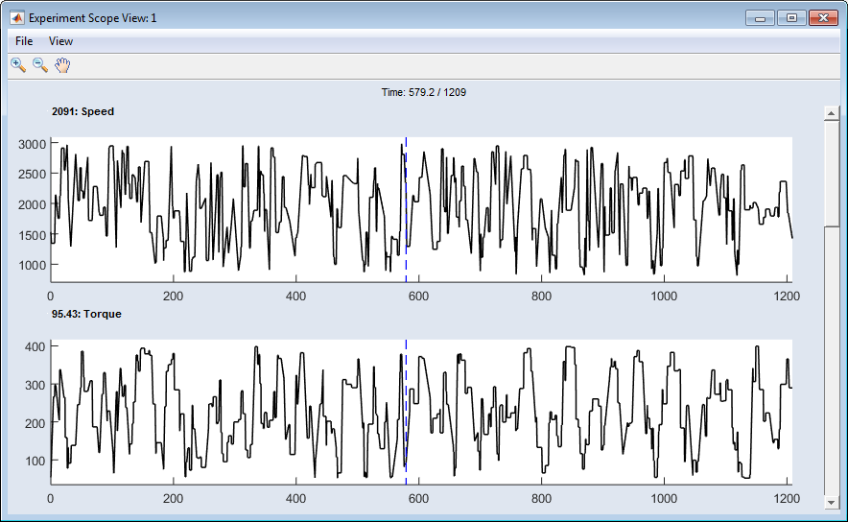Minimize the Experiment Scope View window
This screenshot has width=848, height=522.
[761, 18]
